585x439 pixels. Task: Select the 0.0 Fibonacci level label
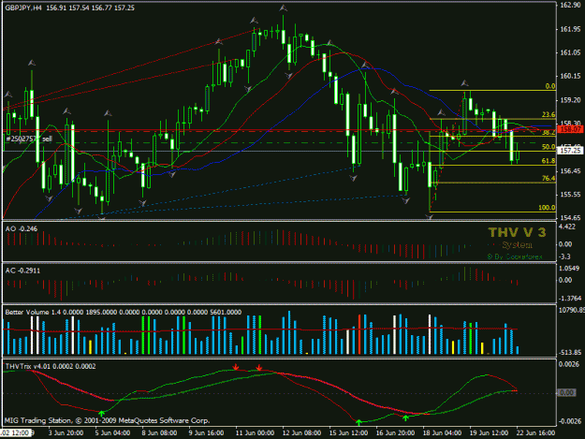coord(550,86)
